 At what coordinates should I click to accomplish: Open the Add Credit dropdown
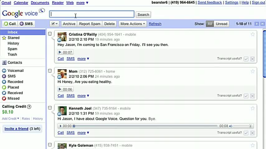[x=11, y=119]
